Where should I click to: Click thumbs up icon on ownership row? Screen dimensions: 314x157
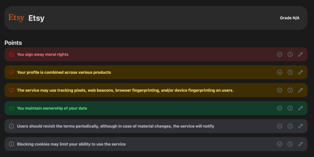point(11,108)
